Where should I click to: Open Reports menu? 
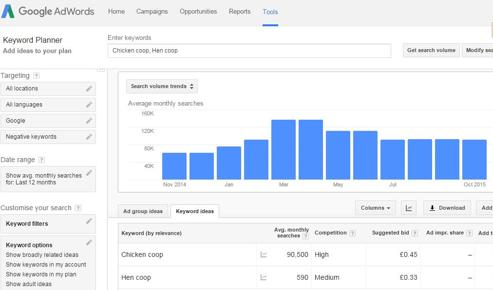pos(240,12)
